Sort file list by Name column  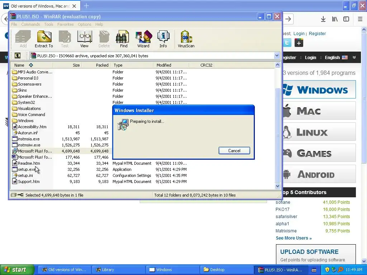(32, 65)
